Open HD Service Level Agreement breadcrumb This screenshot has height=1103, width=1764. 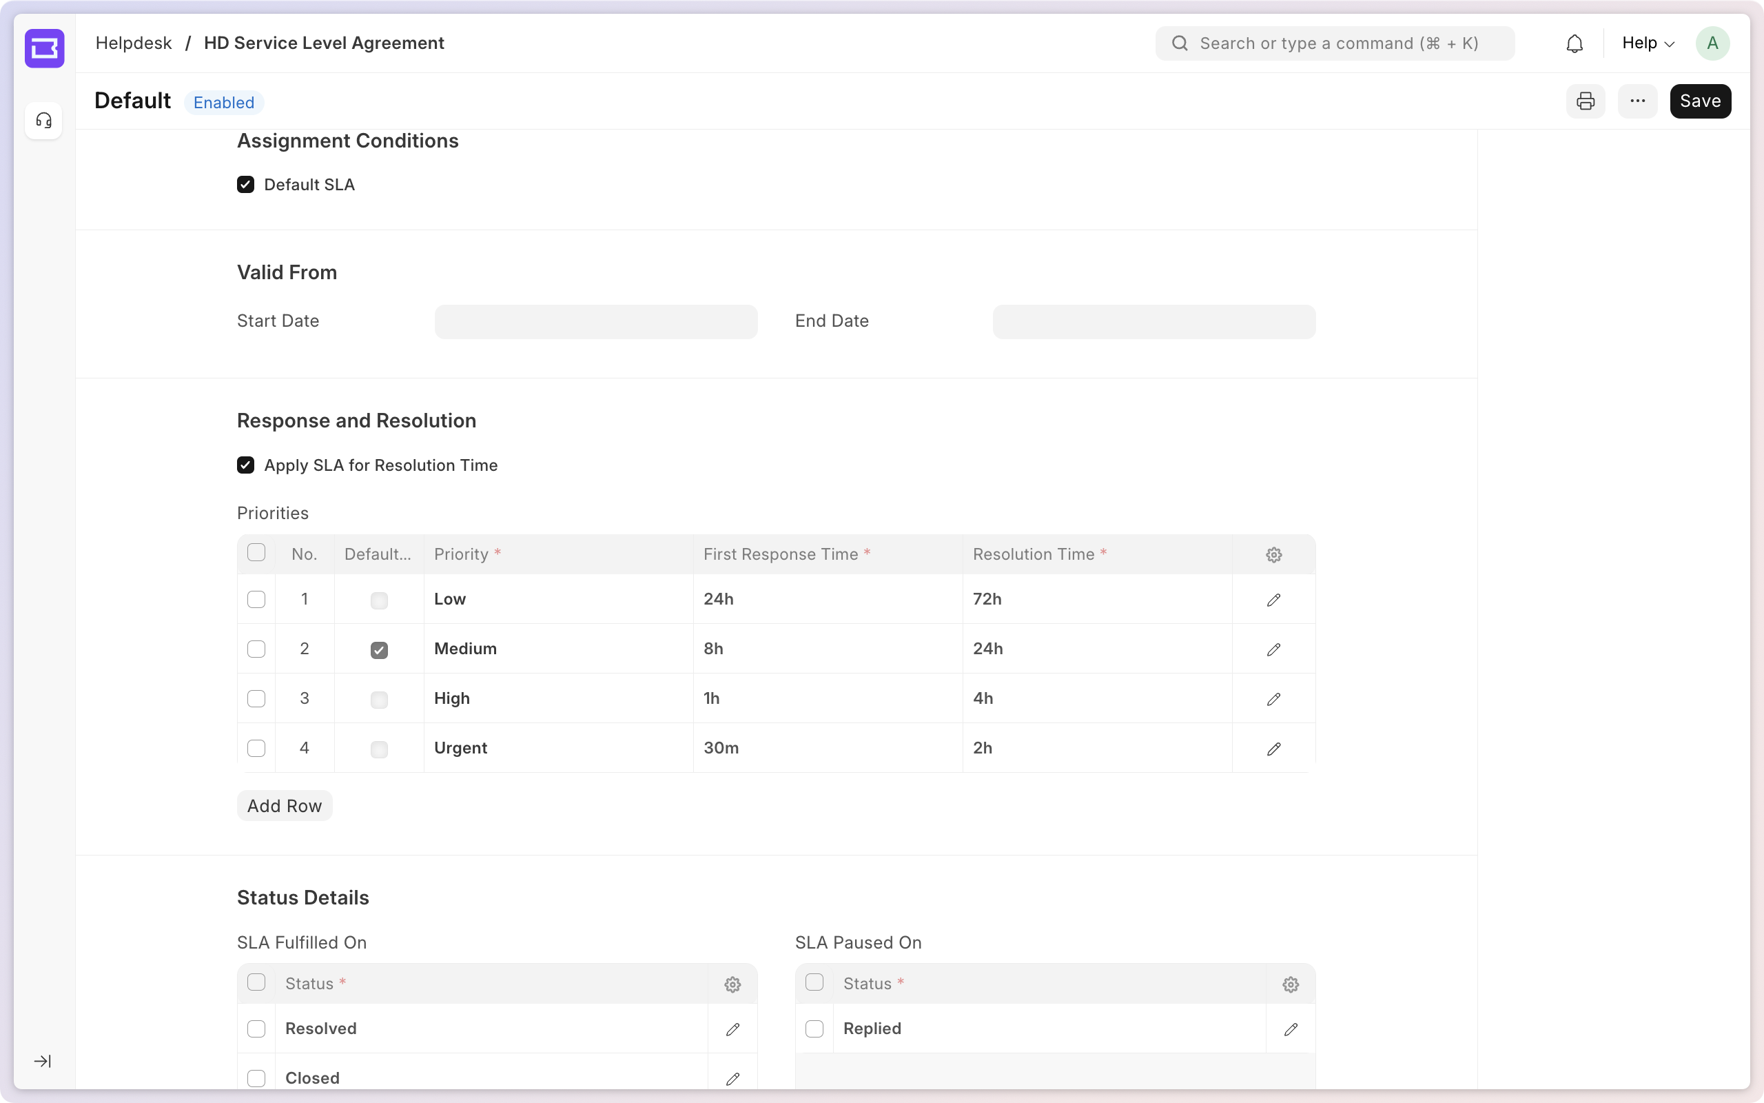point(324,43)
